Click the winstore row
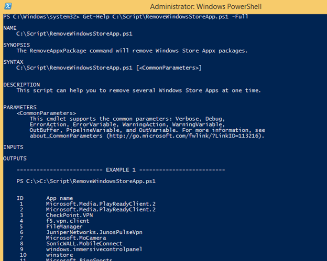The width and height of the screenshot is (327, 261). click(x=46, y=255)
